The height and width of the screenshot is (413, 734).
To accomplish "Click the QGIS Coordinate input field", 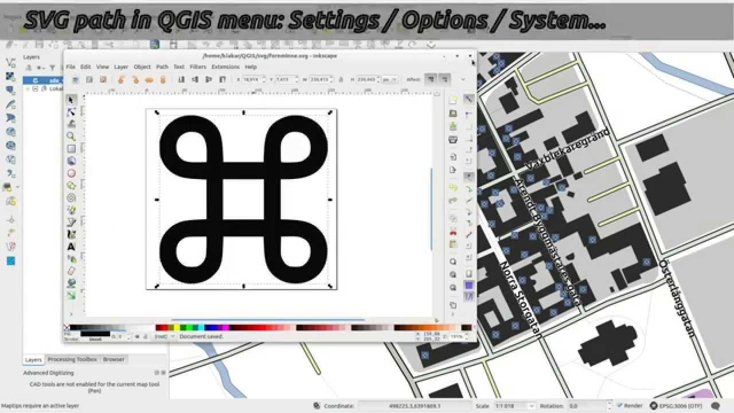I will coord(415,406).
